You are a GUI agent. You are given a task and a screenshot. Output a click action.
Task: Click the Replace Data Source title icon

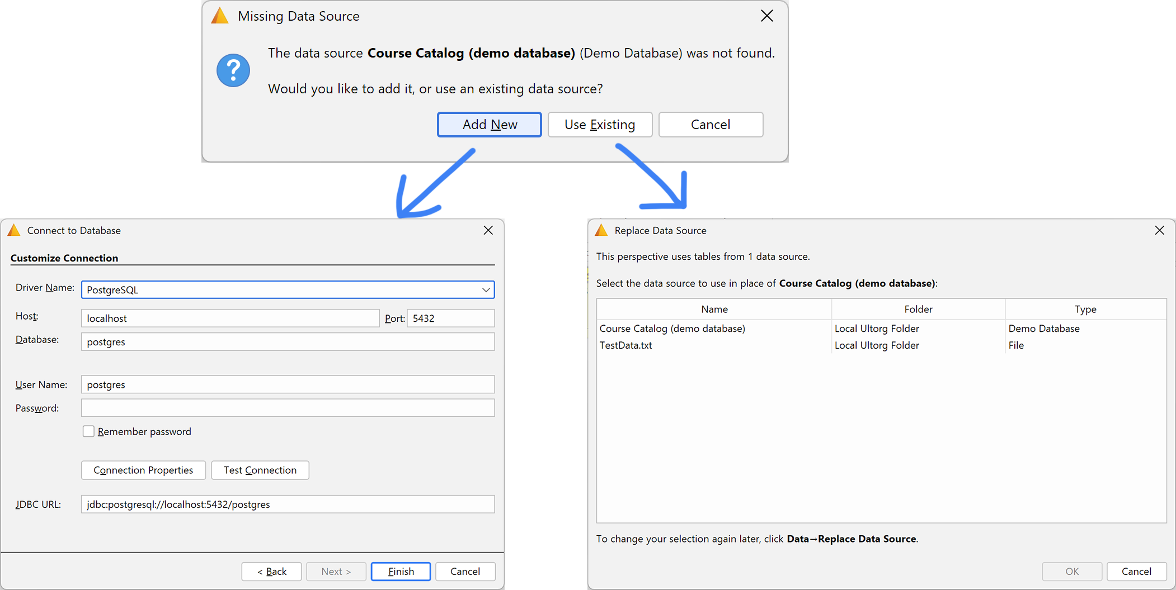[x=601, y=230]
